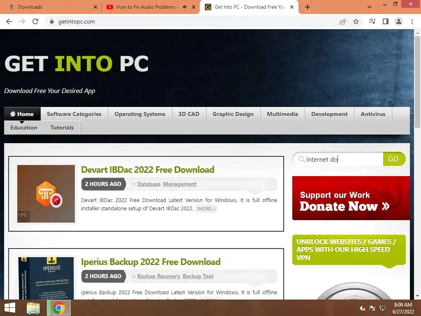Click the Chrome taskbar icon

point(59,308)
